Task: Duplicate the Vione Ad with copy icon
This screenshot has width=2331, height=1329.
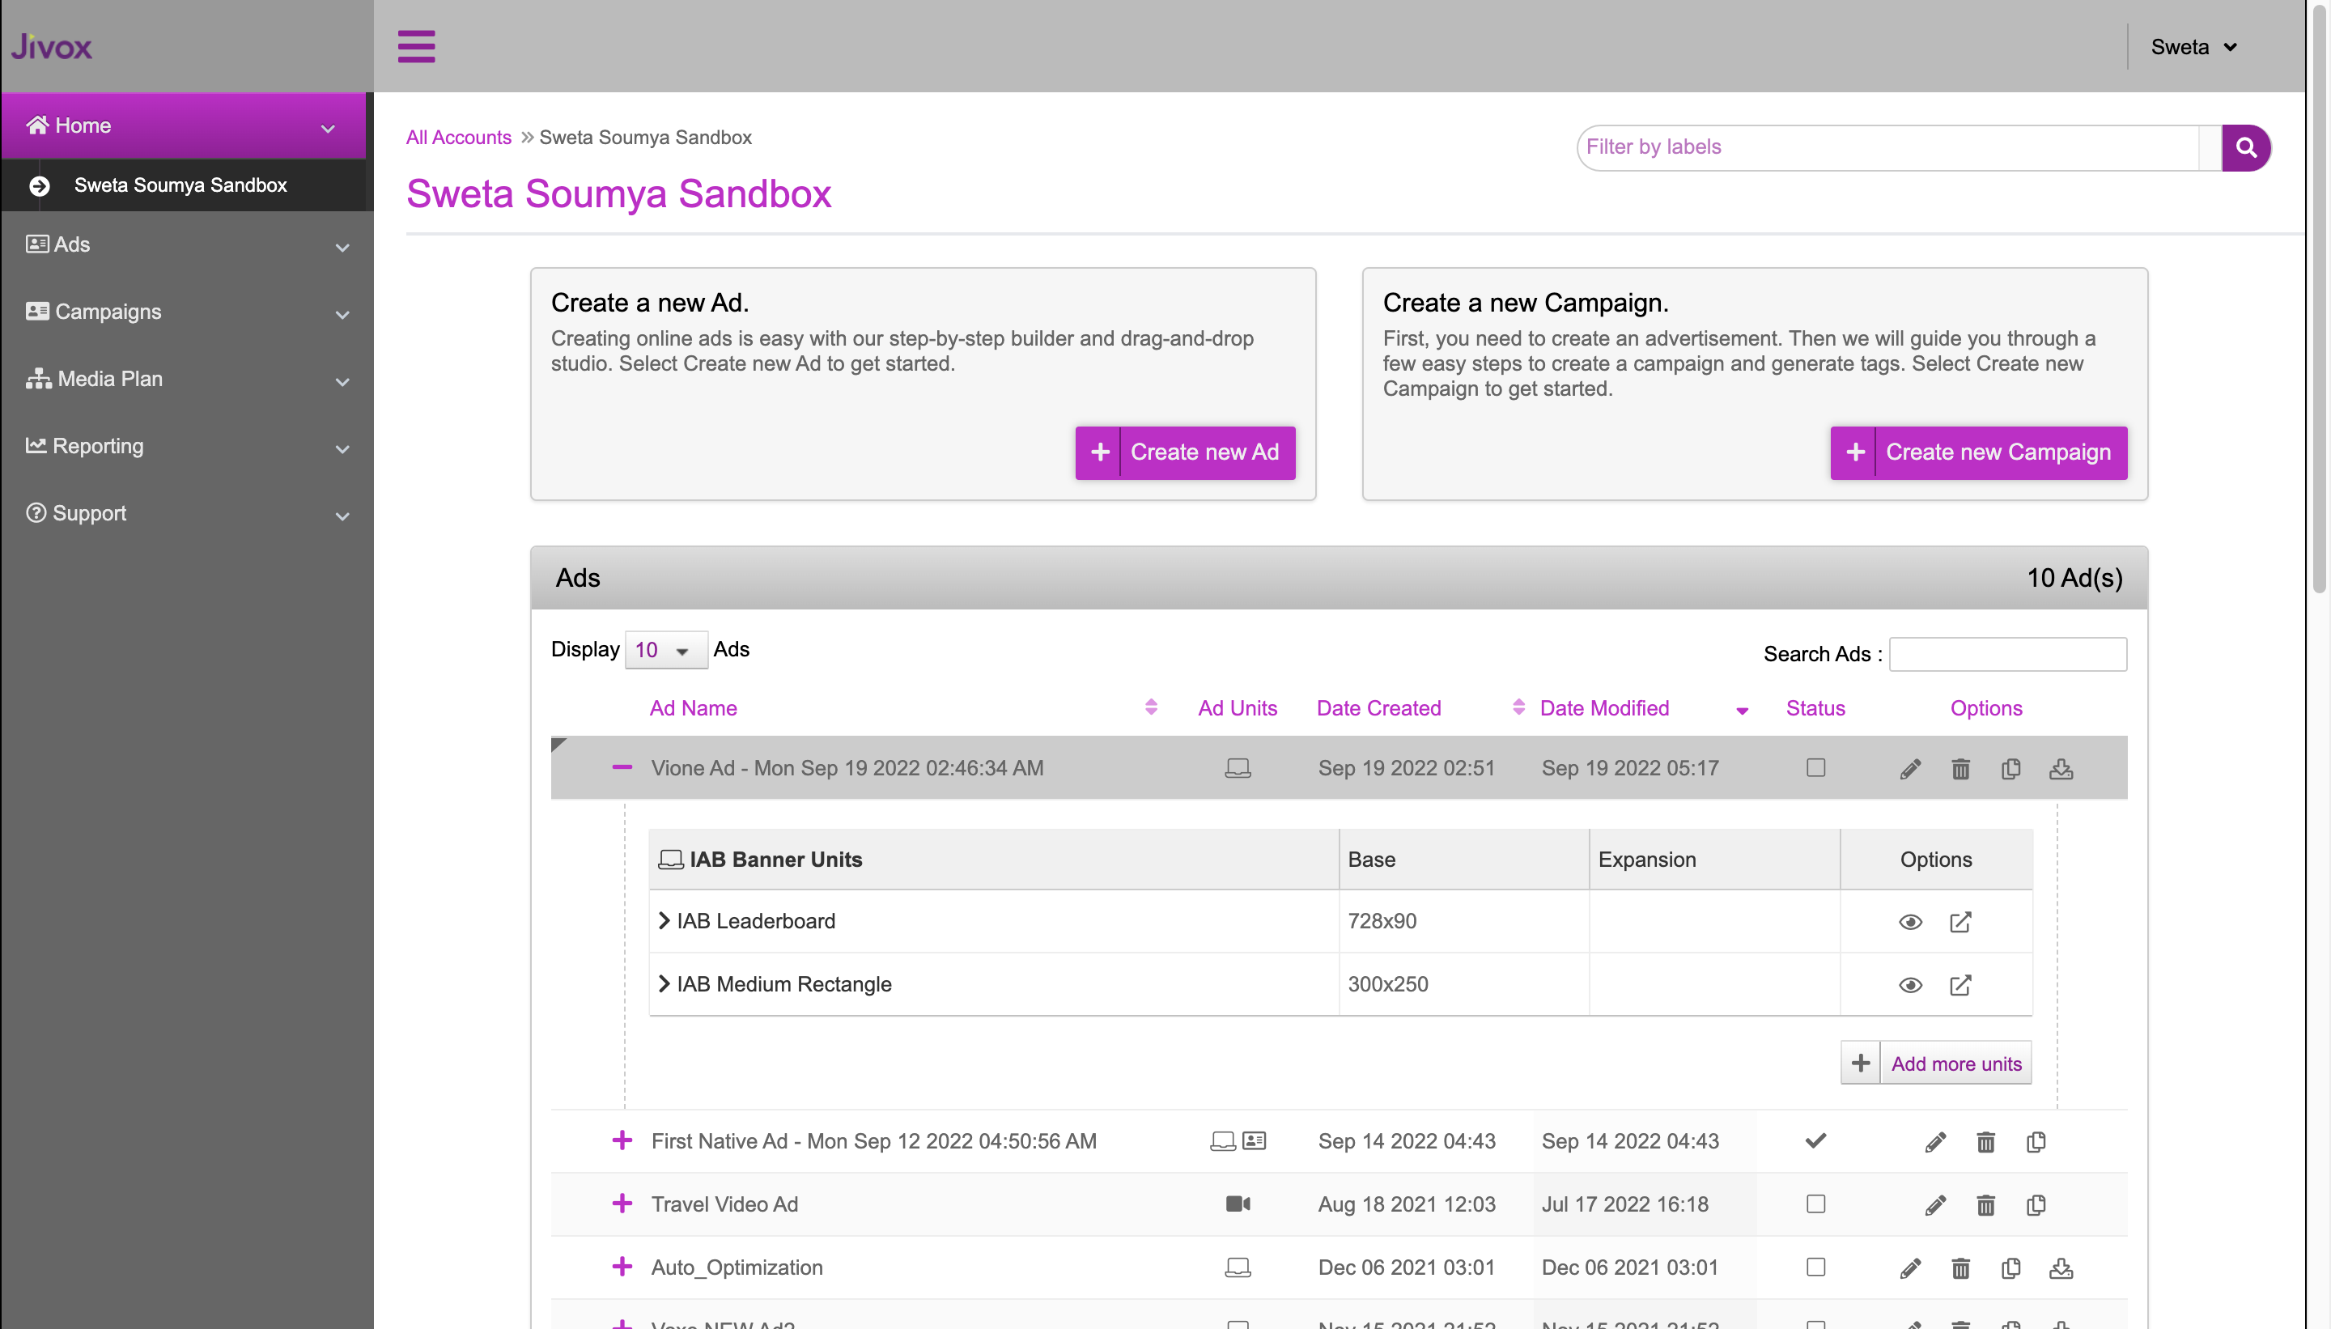Action: click(x=2010, y=769)
